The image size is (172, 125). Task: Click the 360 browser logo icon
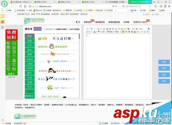coord(4,4)
